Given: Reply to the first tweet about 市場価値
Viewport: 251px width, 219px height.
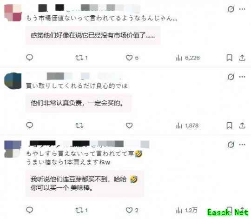Looking at the screenshot, I should click(x=29, y=58).
